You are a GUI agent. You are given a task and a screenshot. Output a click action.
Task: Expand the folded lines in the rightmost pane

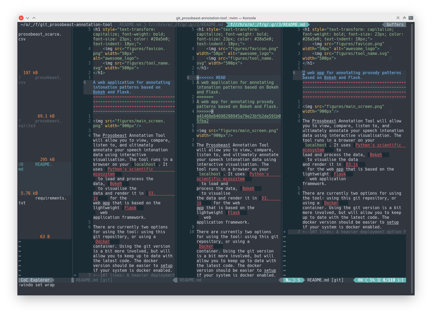pos(345,232)
